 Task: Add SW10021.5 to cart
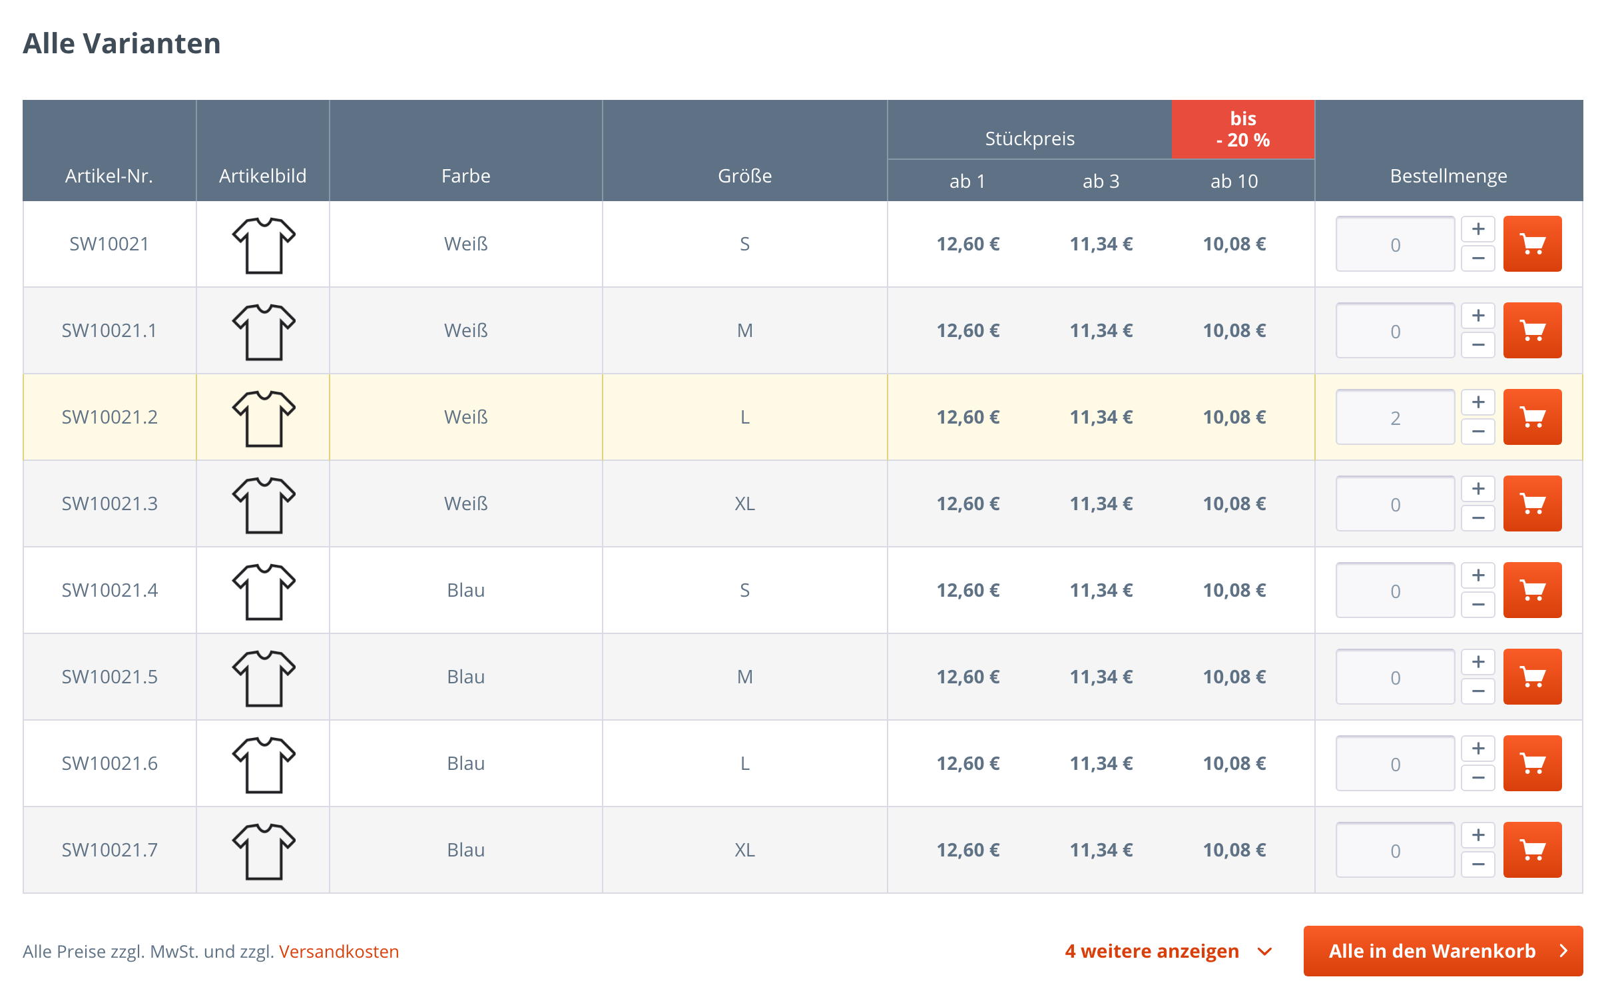(x=1532, y=677)
